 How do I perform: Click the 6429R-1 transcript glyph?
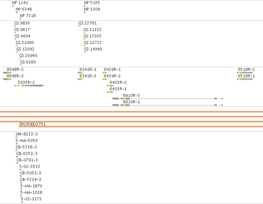click(x=105, y=73)
